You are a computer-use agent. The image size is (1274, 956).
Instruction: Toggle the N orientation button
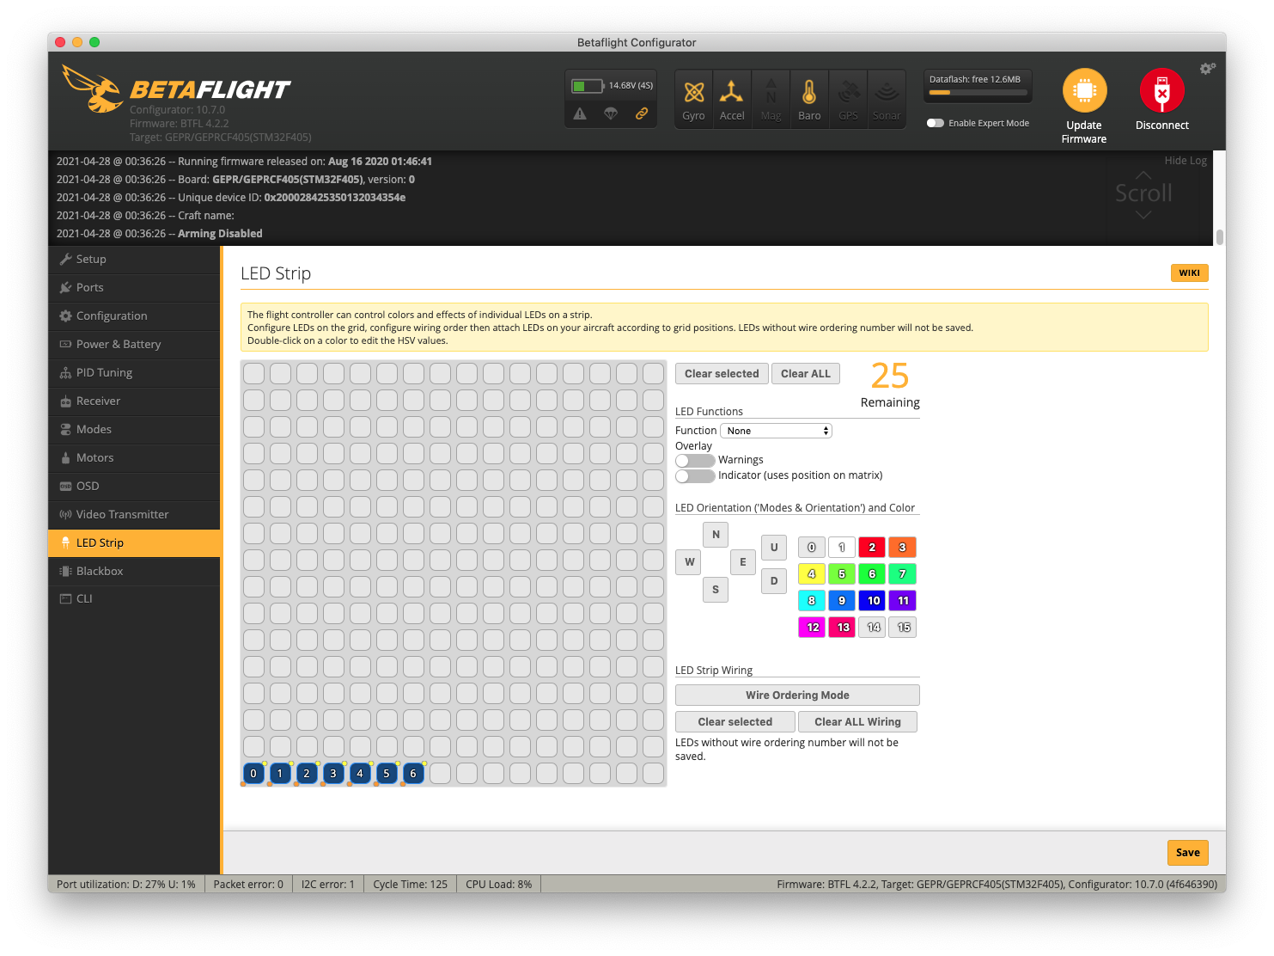pyautogui.click(x=716, y=535)
